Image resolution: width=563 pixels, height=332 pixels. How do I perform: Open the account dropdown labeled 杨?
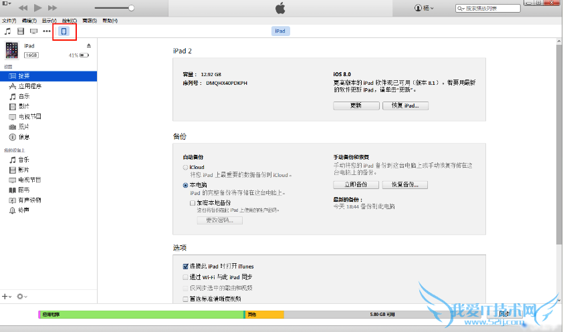click(425, 8)
